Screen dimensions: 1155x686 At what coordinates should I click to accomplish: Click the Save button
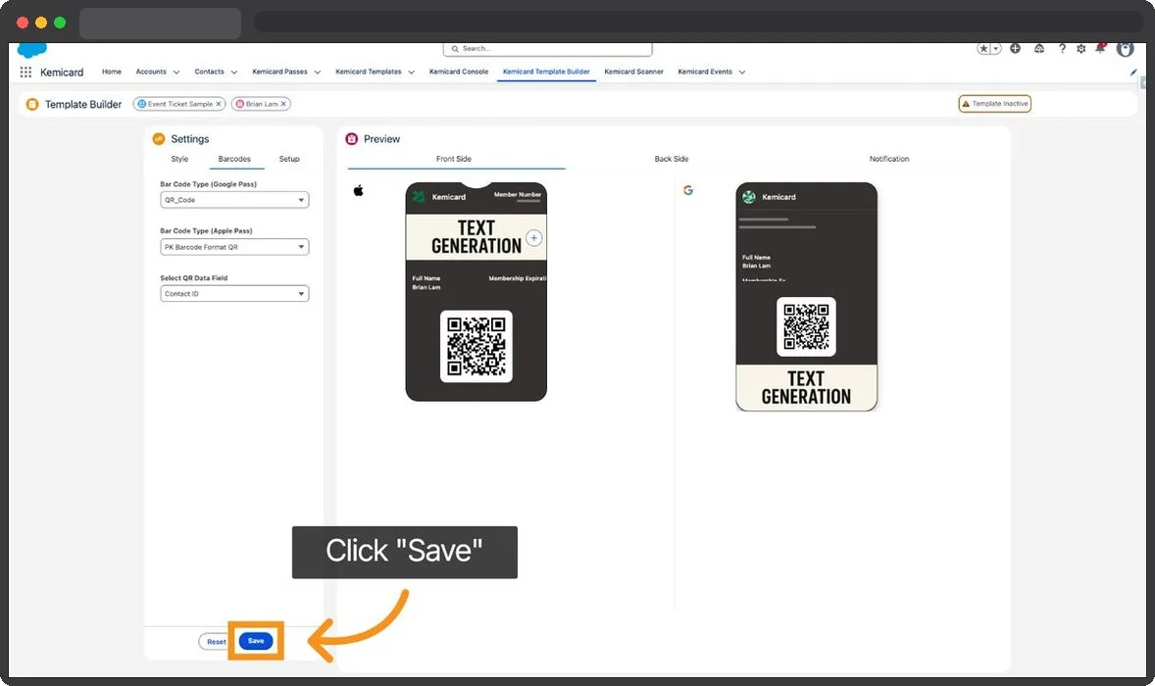pos(256,641)
